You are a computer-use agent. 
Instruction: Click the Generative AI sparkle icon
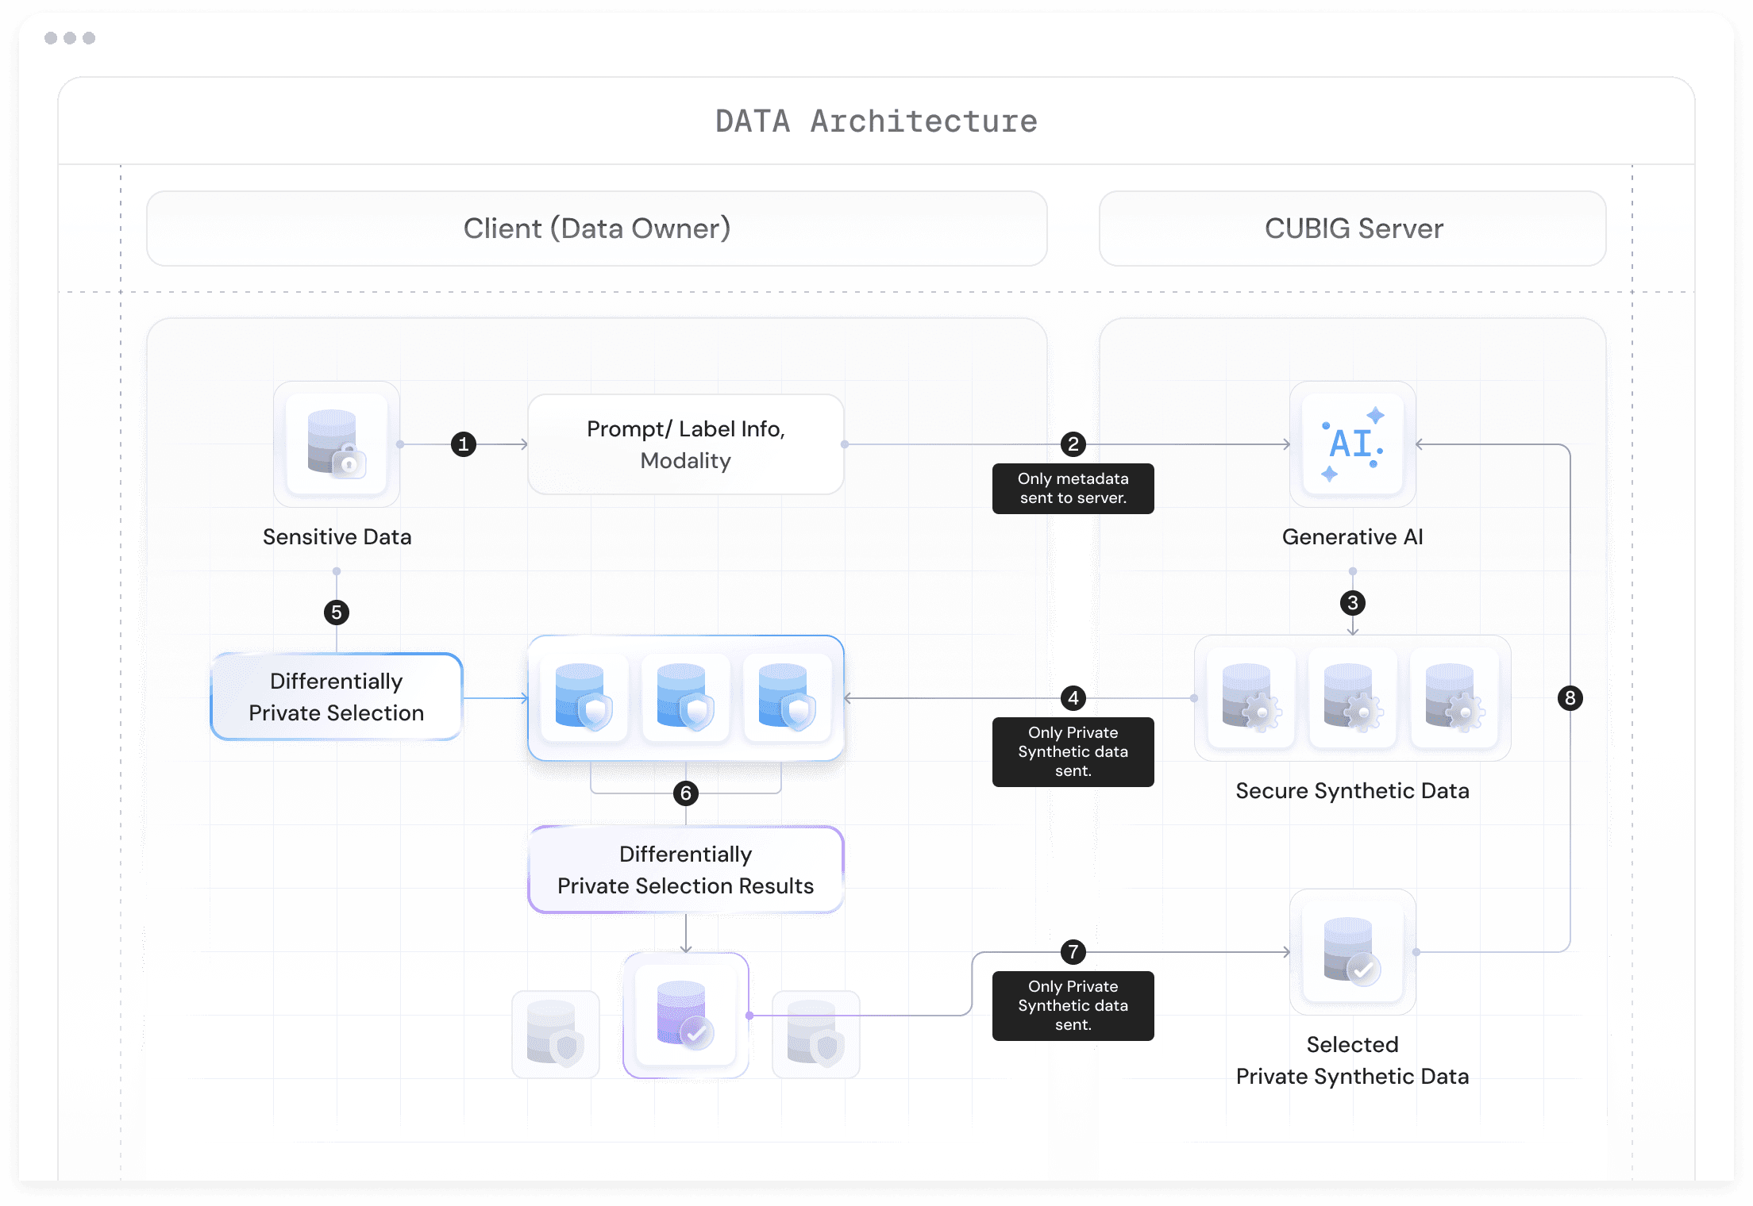pyautogui.click(x=1352, y=444)
